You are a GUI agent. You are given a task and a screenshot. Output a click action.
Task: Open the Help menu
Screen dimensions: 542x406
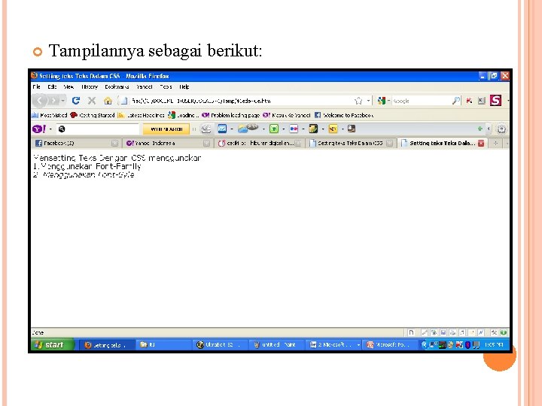click(x=184, y=86)
